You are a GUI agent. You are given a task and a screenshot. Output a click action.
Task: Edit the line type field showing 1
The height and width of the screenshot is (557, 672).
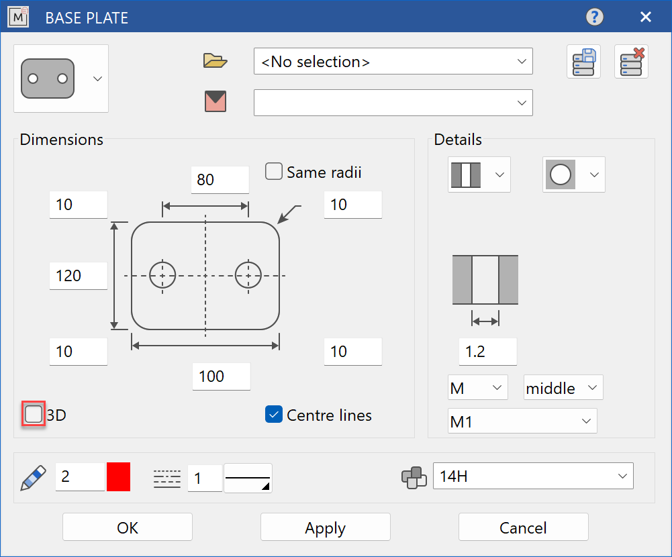click(x=205, y=478)
